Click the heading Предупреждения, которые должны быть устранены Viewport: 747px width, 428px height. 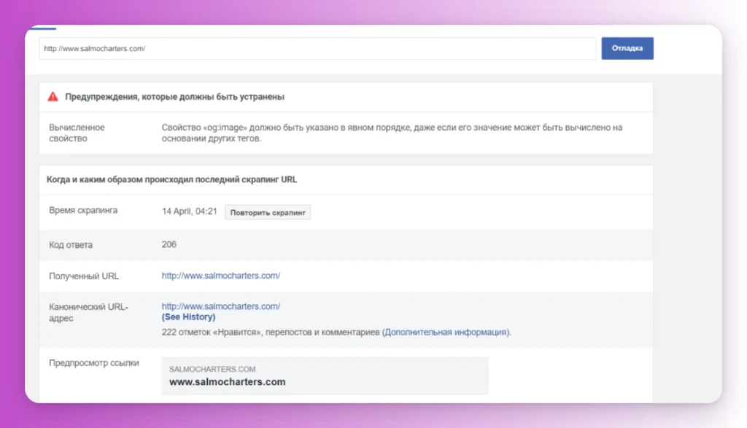pyautogui.click(x=174, y=97)
